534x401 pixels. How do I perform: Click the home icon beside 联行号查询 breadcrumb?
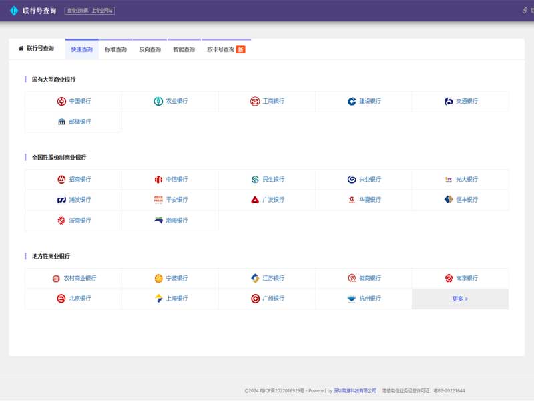tap(21, 48)
